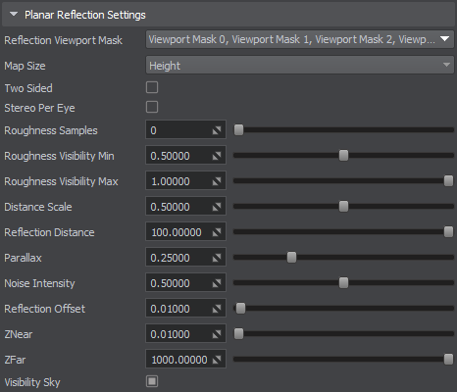
Task: Click the ZNear value input field
Action: 185,334
